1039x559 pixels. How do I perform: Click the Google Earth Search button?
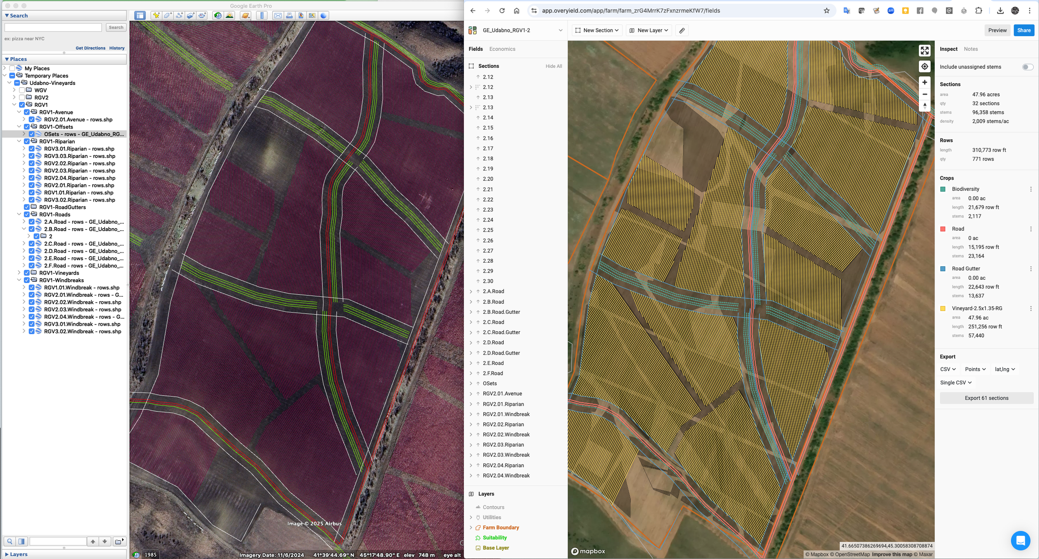point(116,27)
